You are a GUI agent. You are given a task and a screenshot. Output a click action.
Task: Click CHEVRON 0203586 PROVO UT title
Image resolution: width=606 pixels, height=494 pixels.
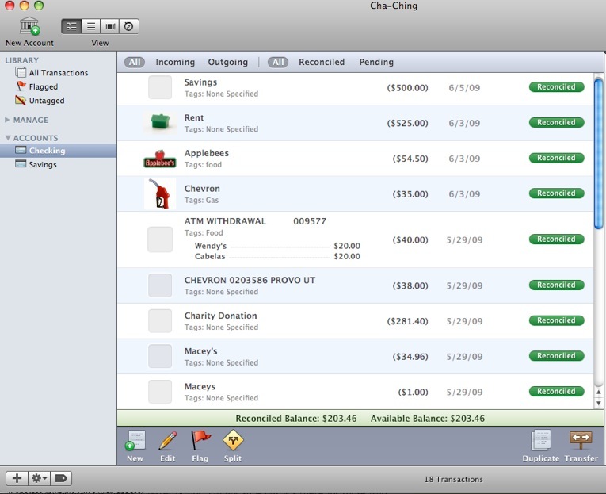(250, 280)
